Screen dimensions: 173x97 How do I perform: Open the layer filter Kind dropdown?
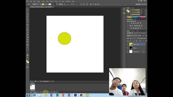[x=130, y=33]
